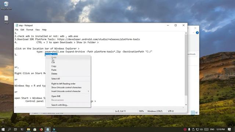
Task: Click microphone icon in system tray
Action: pyautogui.click(x=189, y=129)
